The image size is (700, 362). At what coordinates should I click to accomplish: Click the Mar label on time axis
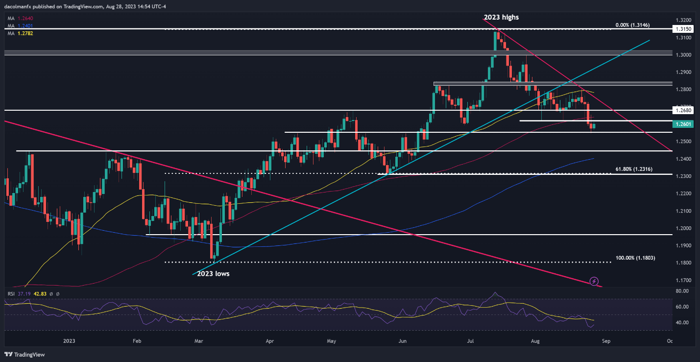click(198, 341)
